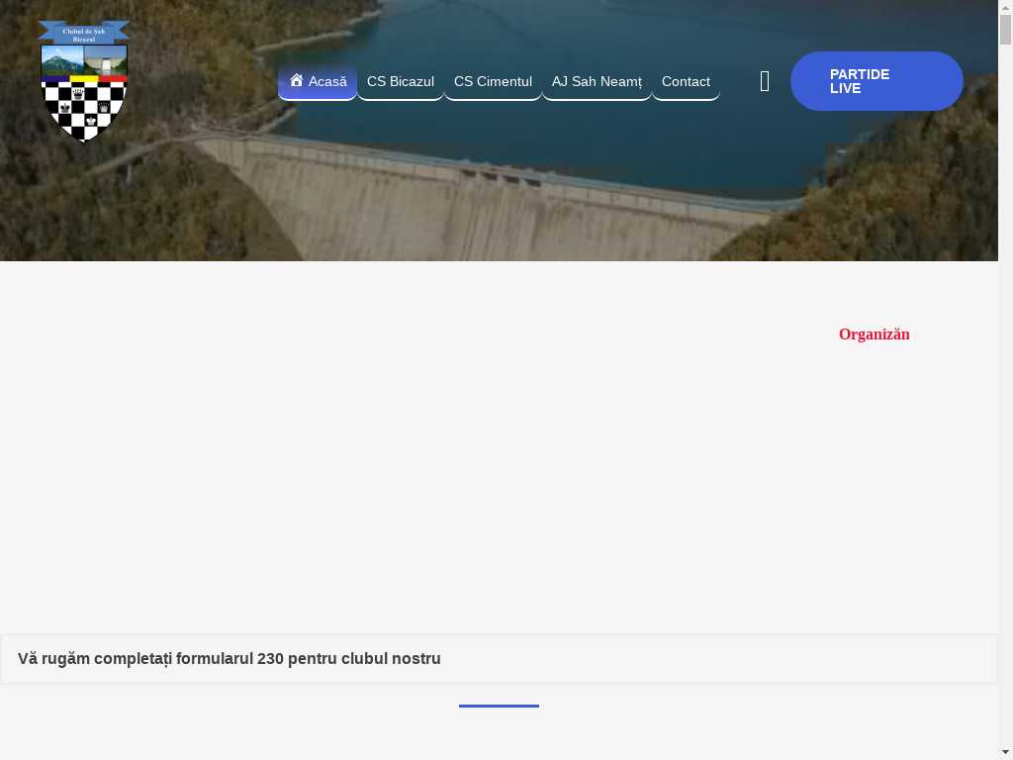
Task: Click the scrollbar up arrow
Action: (x=1005, y=8)
